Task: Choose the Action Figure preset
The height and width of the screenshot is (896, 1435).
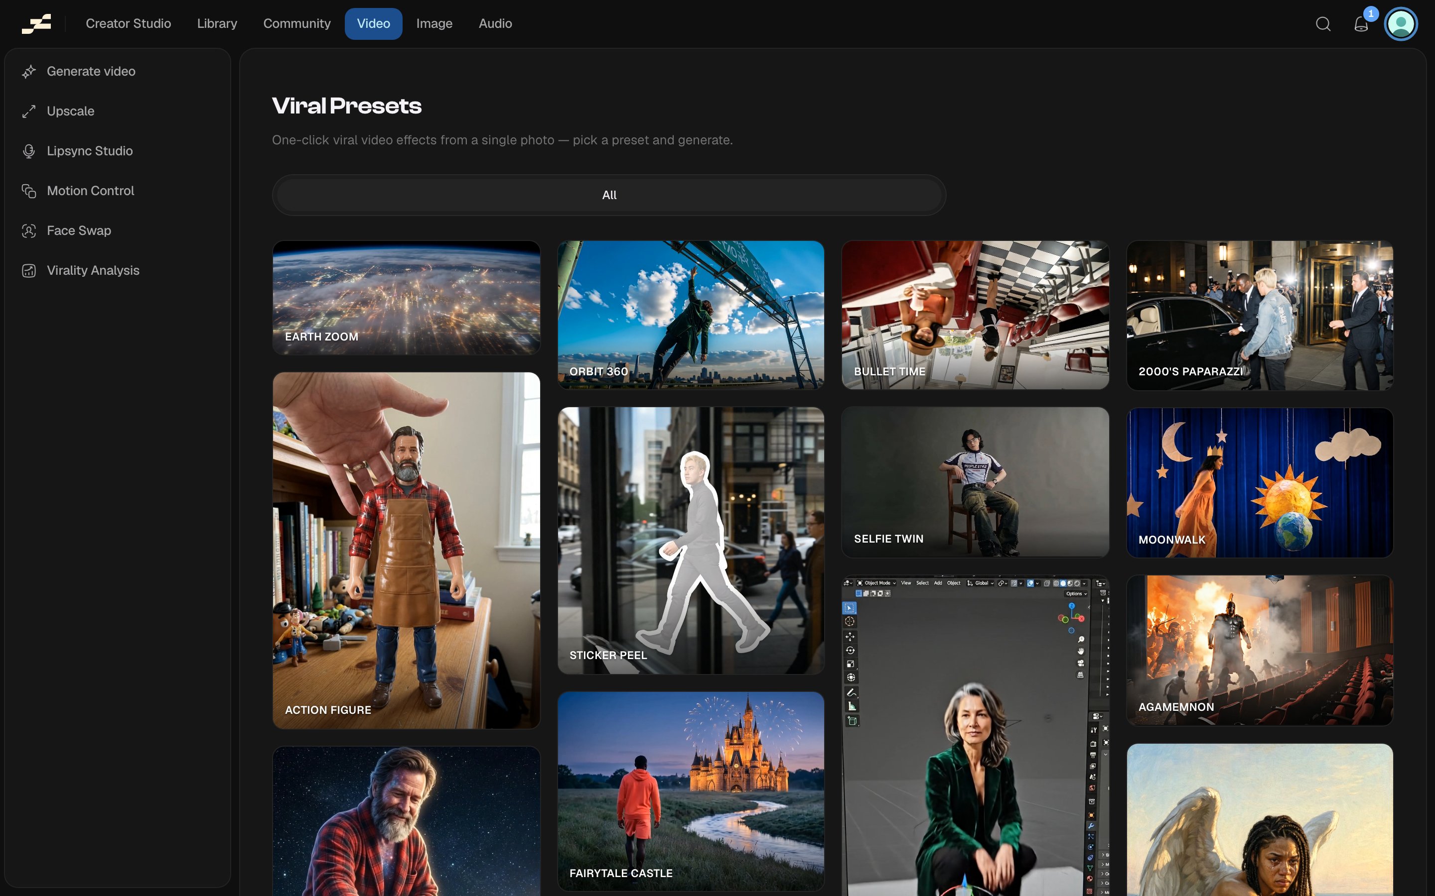Action: (x=406, y=551)
